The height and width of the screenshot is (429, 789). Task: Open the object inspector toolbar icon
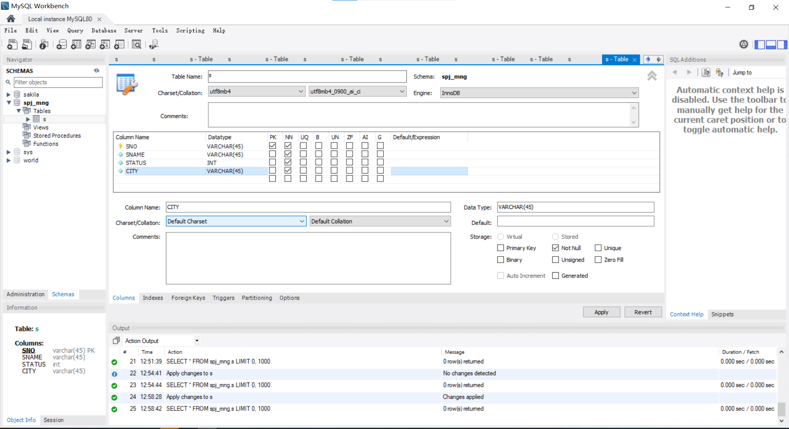pyautogui.click(x=44, y=44)
